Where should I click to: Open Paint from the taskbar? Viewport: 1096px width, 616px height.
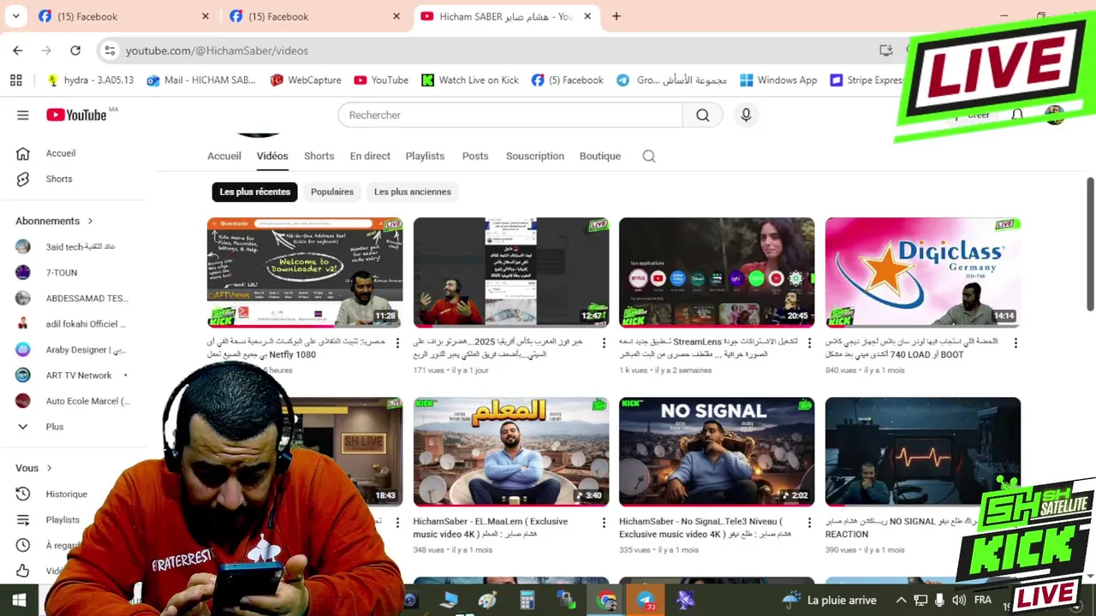487,601
